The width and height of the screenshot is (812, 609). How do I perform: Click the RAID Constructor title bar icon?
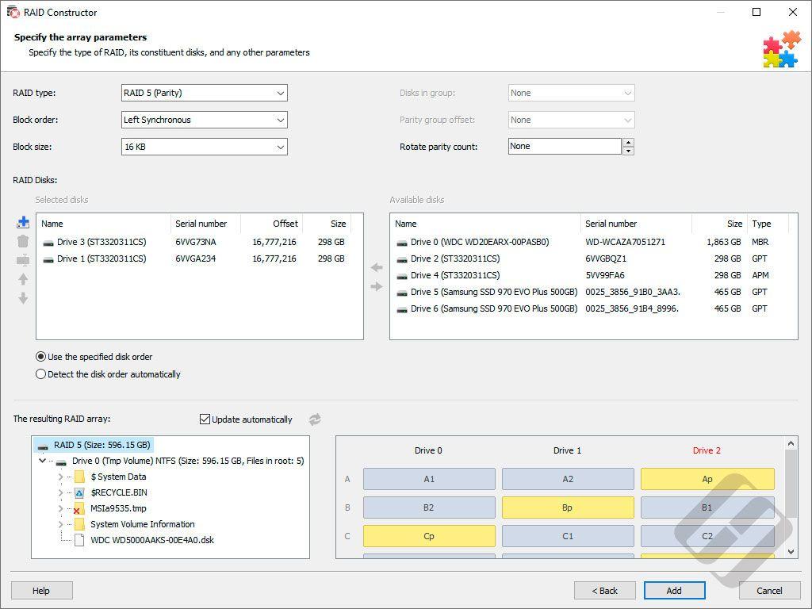click(13, 12)
